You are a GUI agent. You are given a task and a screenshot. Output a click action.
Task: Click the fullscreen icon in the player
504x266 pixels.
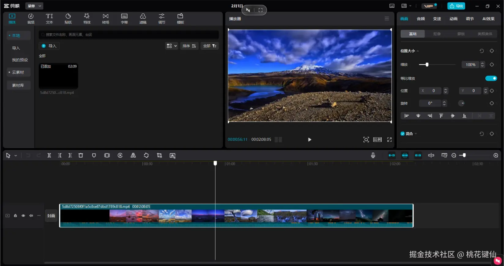click(x=389, y=140)
